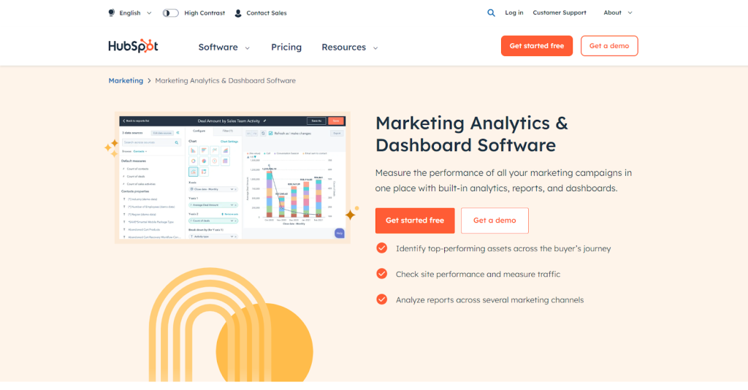Expand the About dropdown
The height and width of the screenshot is (390, 748).
(618, 13)
